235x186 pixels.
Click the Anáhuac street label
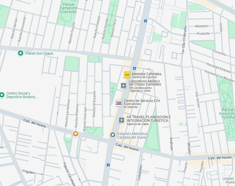(x=171, y=144)
